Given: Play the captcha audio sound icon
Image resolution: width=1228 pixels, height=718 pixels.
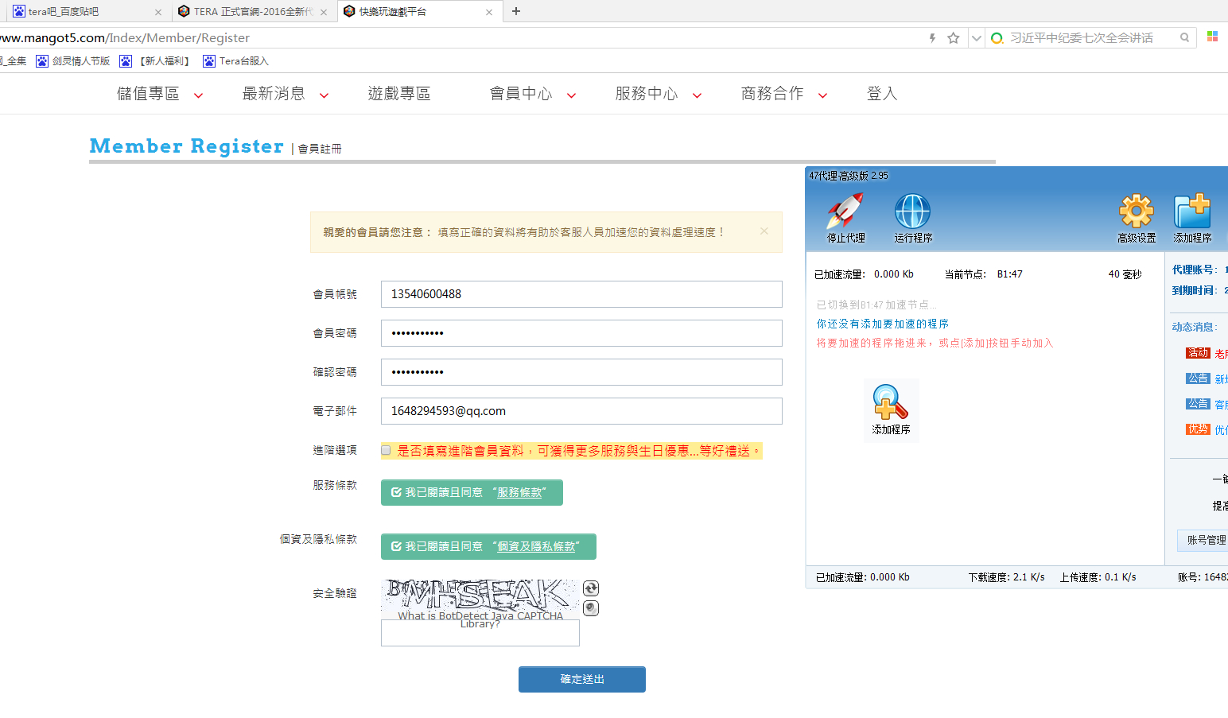Looking at the screenshot, I should [x=591, y=608].
